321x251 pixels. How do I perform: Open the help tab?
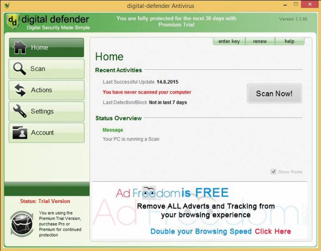[289, 41]
